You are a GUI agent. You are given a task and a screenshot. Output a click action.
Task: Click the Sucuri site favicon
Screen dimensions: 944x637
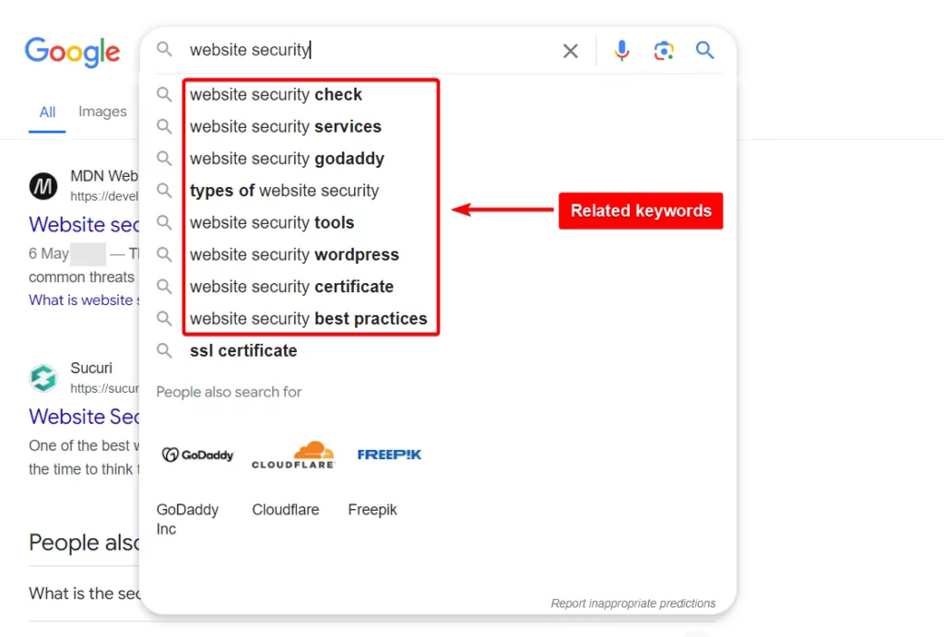coord(43,378)
